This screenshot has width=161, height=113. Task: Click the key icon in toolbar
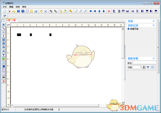pos(71,11)
